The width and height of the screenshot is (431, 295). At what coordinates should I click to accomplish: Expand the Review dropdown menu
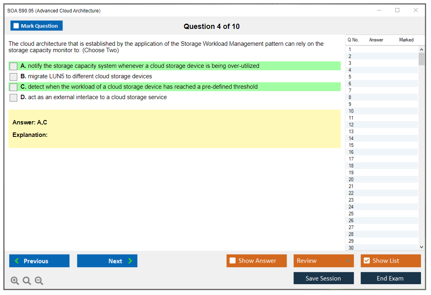point(348,261)
